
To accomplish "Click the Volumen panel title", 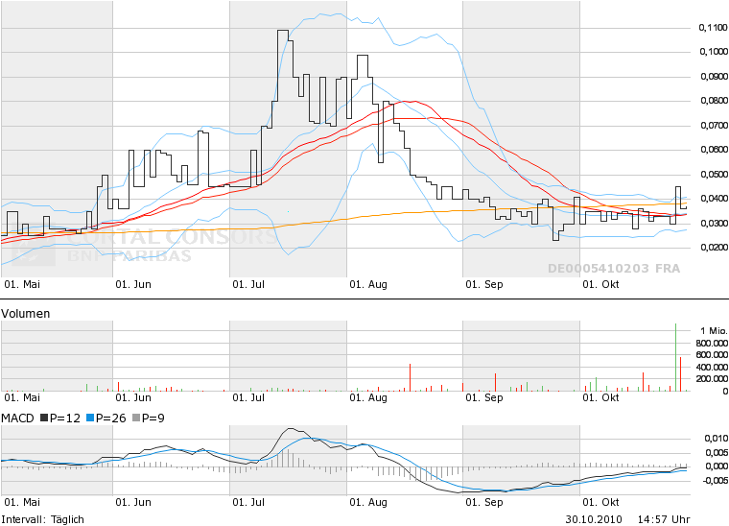I will coord(26,314).
